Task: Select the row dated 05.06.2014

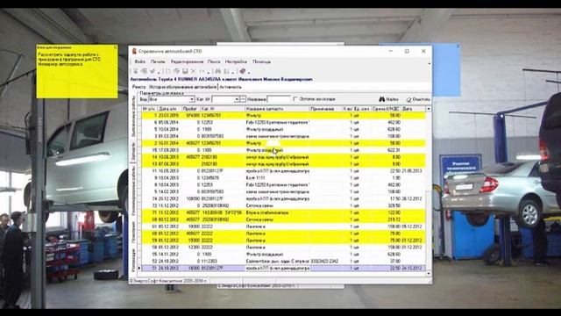Action: click(x=283, y=123)
